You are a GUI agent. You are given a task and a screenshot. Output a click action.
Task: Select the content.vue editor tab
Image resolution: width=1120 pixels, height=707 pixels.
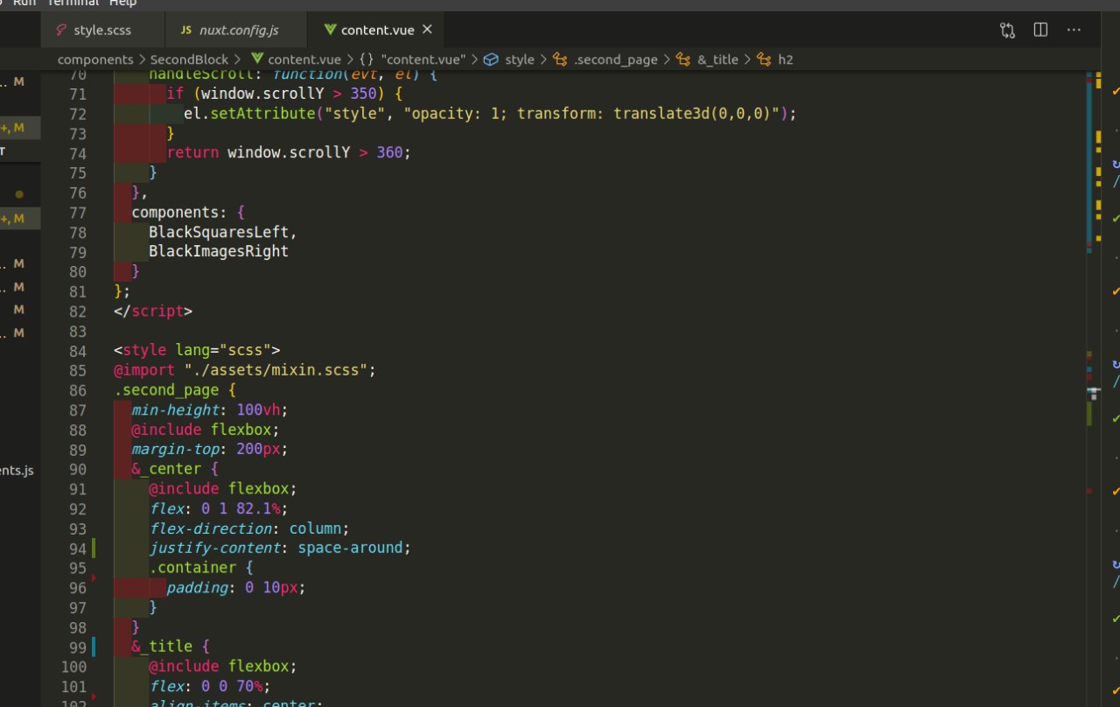pos(377,30)
